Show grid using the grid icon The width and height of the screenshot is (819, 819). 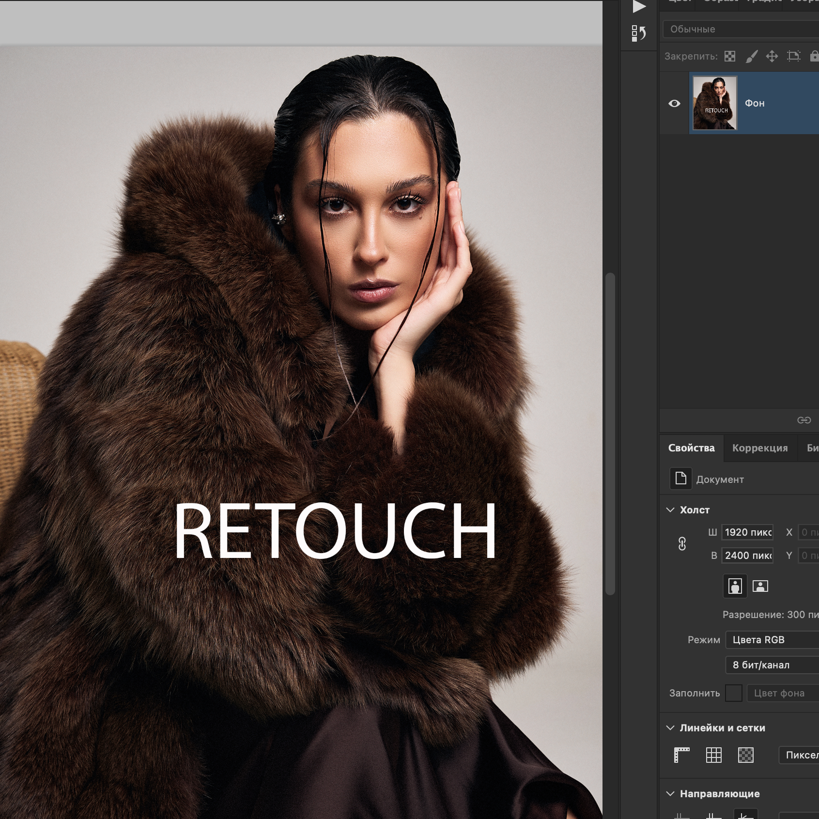click(x=713, y=755)
